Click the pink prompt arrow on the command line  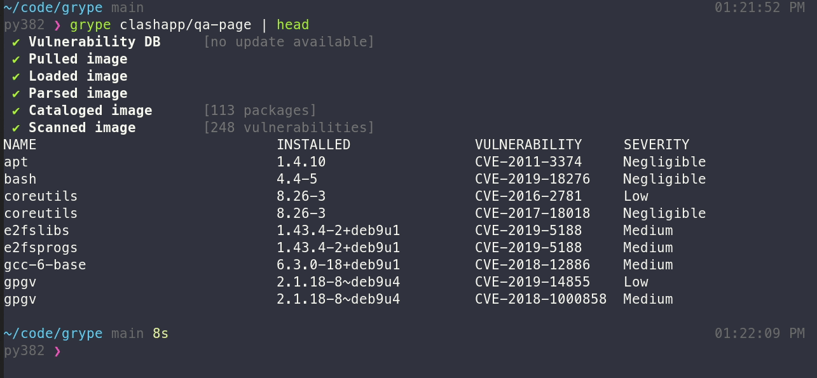tap(57, 25)
